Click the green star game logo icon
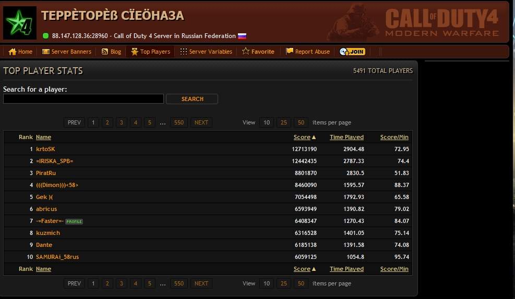Screen dimensions: 515x299 click(20, 23)
